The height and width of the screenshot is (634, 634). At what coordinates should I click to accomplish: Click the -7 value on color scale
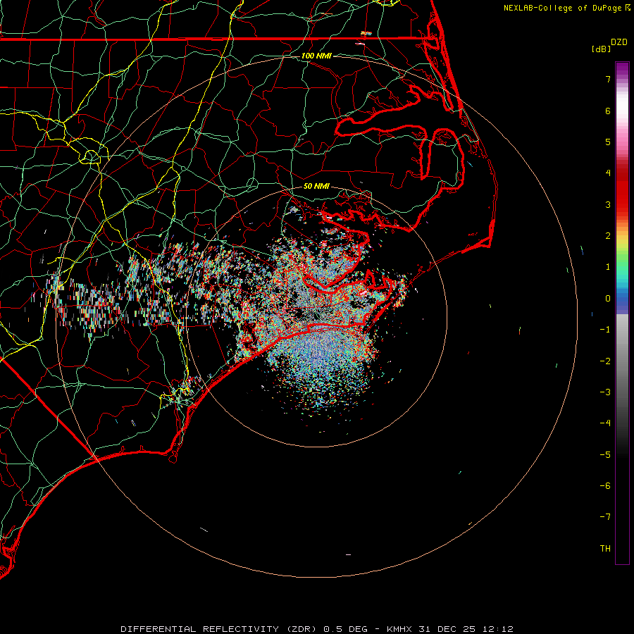(605, 517)
